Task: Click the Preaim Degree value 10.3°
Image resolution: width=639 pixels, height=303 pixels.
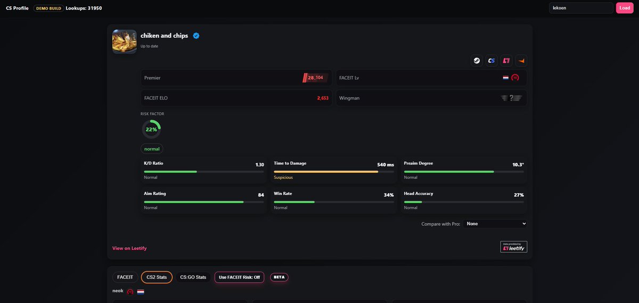Action: point(518,165)
